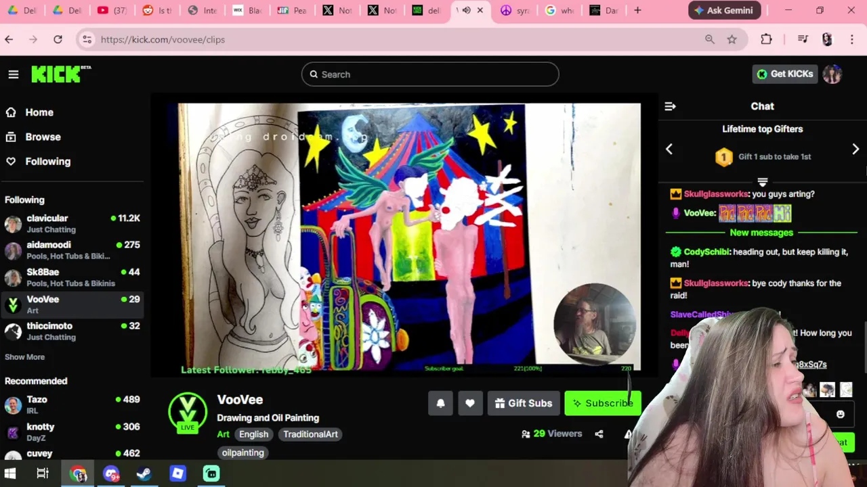This screenshot has height=487, width=867.
Task: Open aidamoodi's channel in Following list
Action: tap(72, 250)
